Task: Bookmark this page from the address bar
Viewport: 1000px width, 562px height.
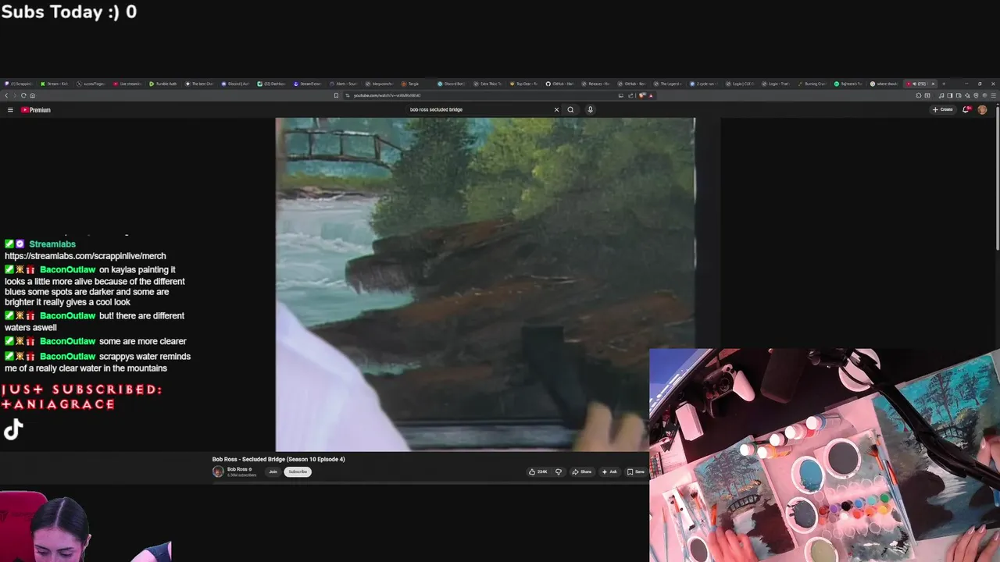Action: pos(336,95)
